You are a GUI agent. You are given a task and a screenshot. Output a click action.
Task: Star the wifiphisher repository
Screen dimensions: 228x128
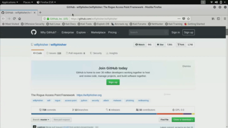[160, 44]
